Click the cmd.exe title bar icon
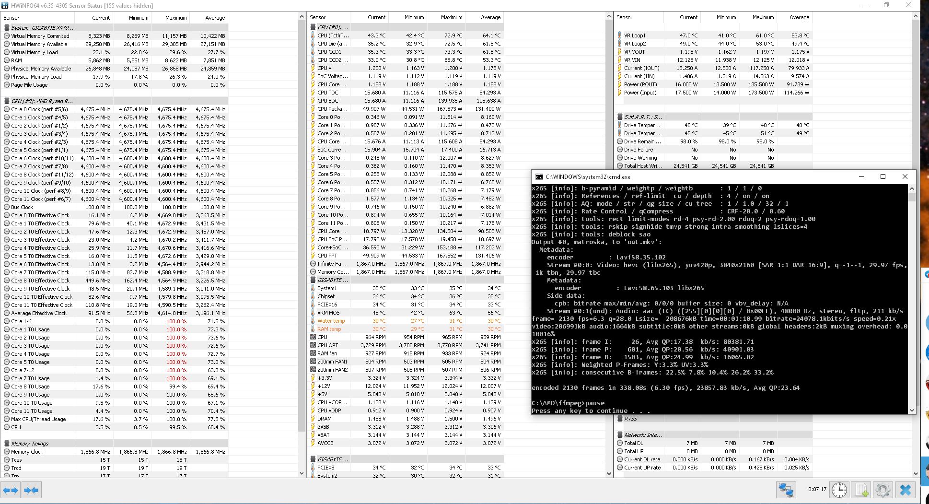Image resolution: width=929 pixels, height=504 pixels. (539, 176)
